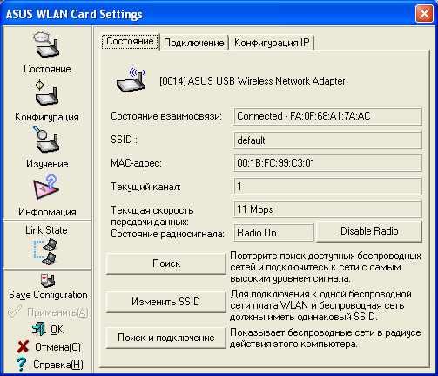The image size is (438, 376).
Task: Switch to the Состояние tab
Action: (130, 41)
